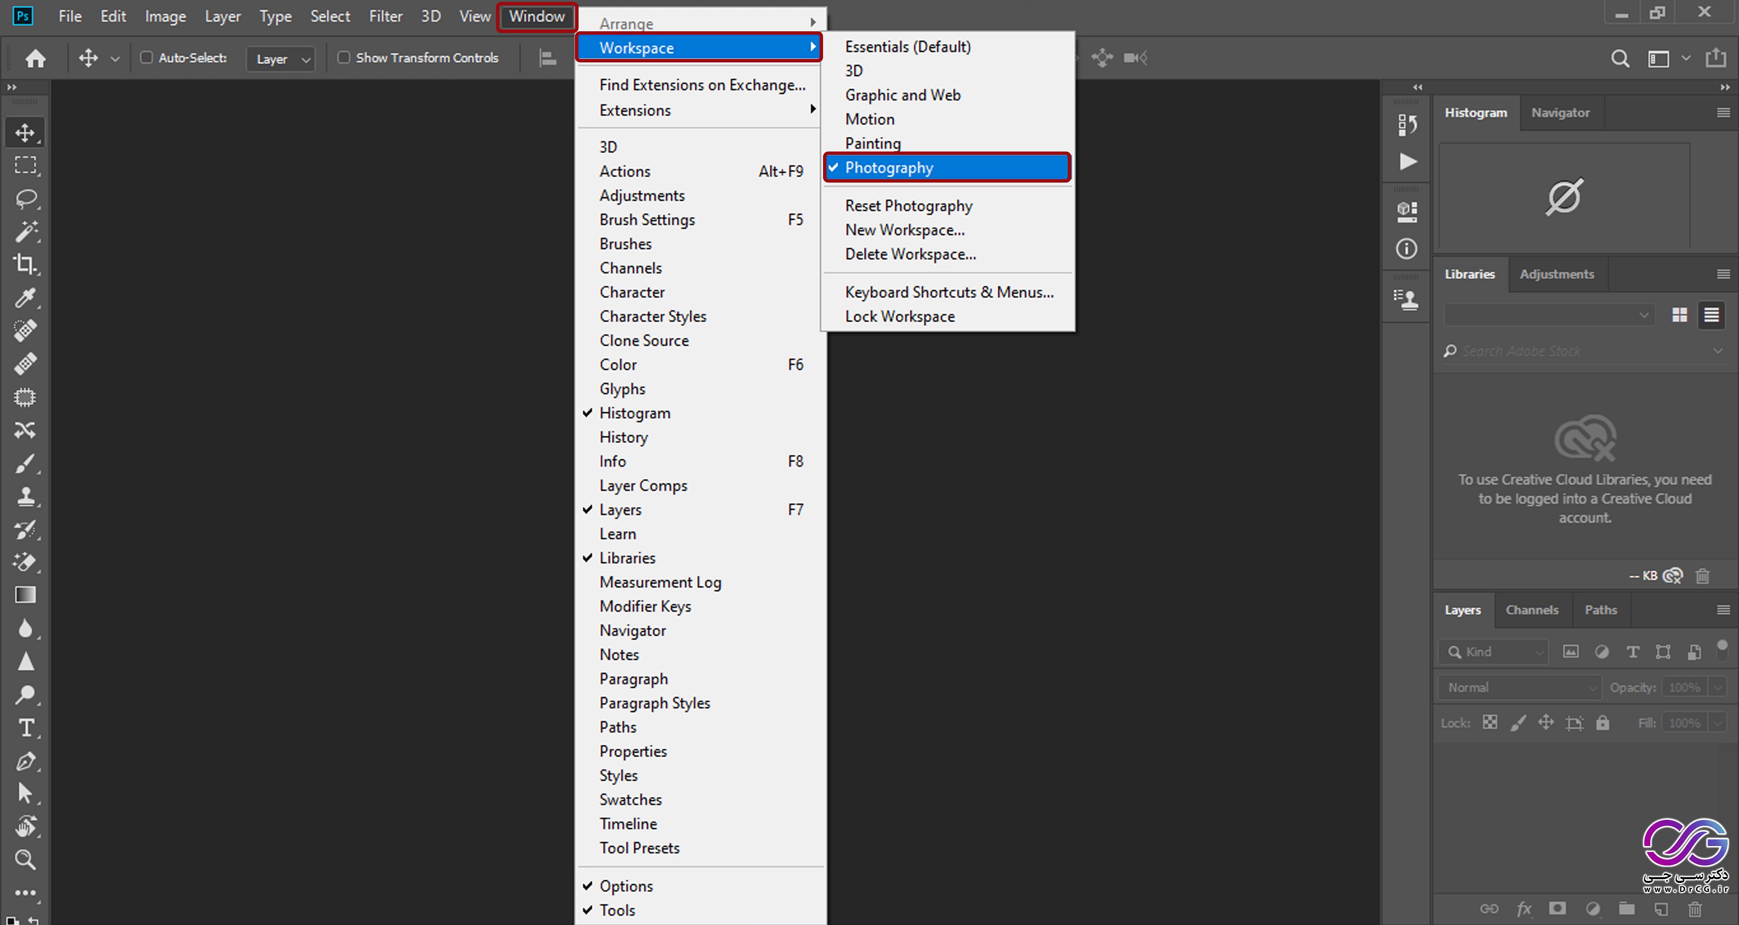
Task: Toggle Tools entry in Window menu
Action: (x=700, y=910)
